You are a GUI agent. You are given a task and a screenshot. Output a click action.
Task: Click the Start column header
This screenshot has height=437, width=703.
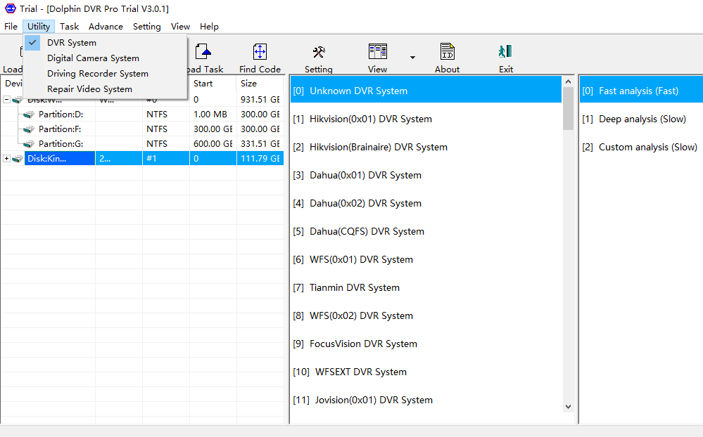[x=213, y=84]
